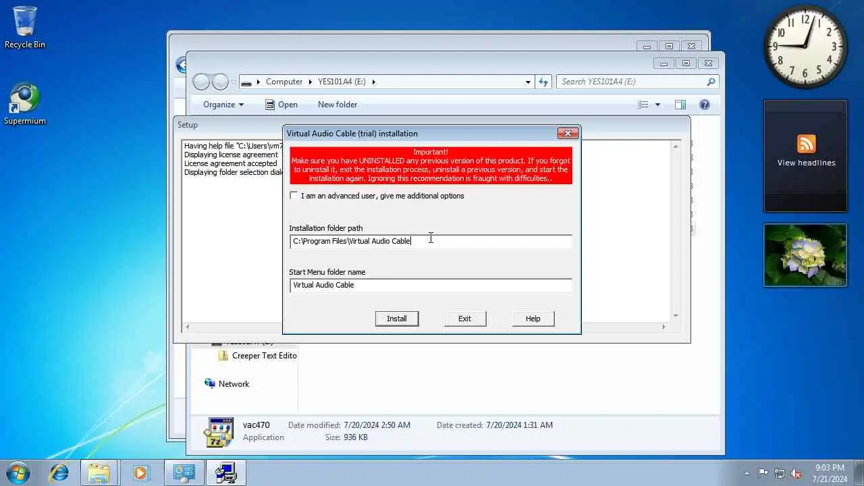Click Computer in the address breadcrumb

point(284,82)
